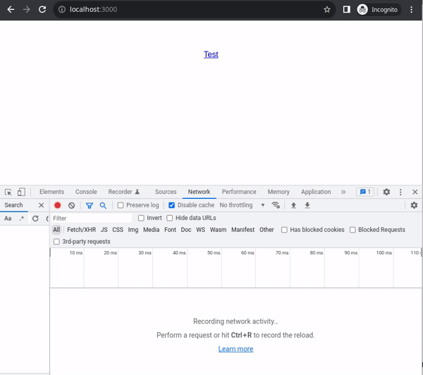Expand more DevTools tabs chevron
Screen dimensions: 423x375
(x=343, y=192)
